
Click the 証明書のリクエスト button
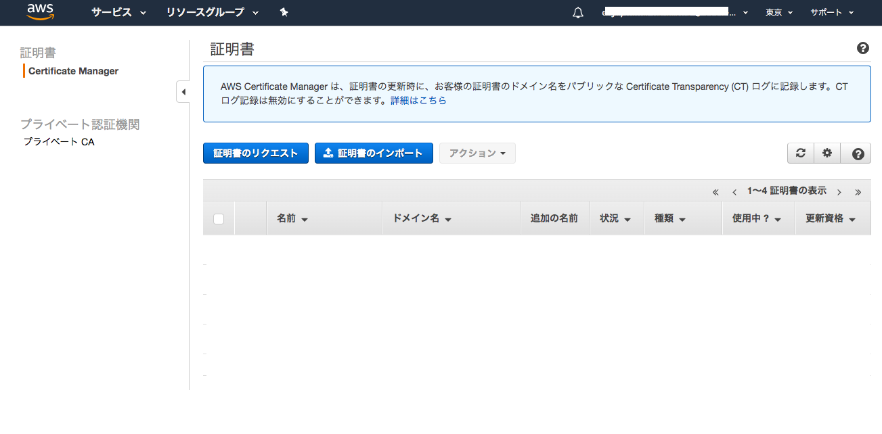click(x=256, y=153)
